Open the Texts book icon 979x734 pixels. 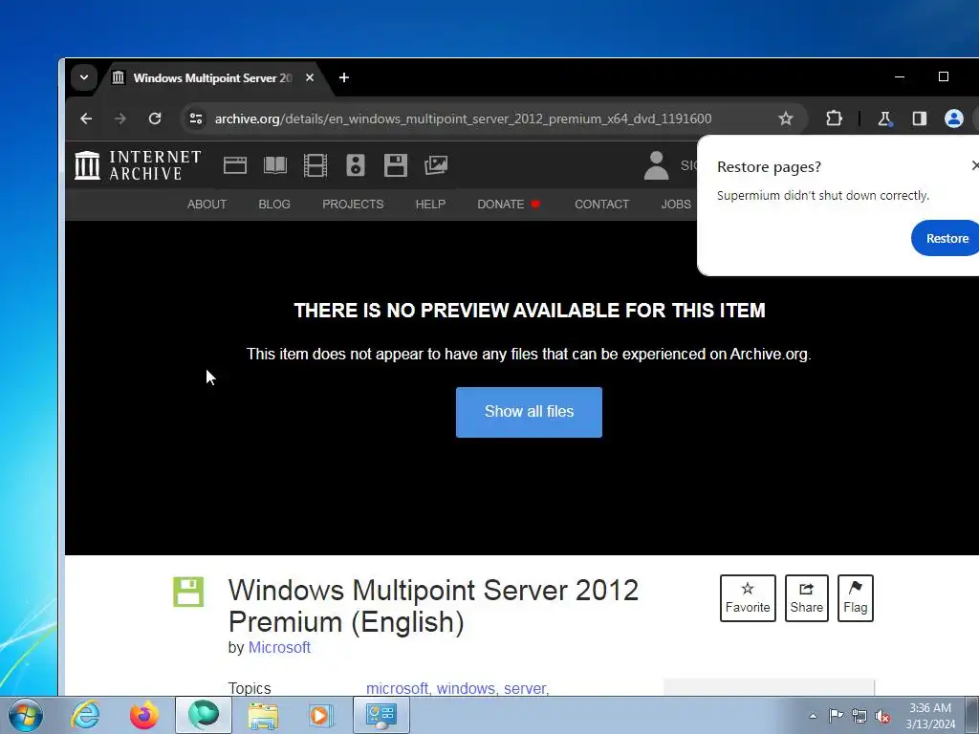(x=275, y=165)
